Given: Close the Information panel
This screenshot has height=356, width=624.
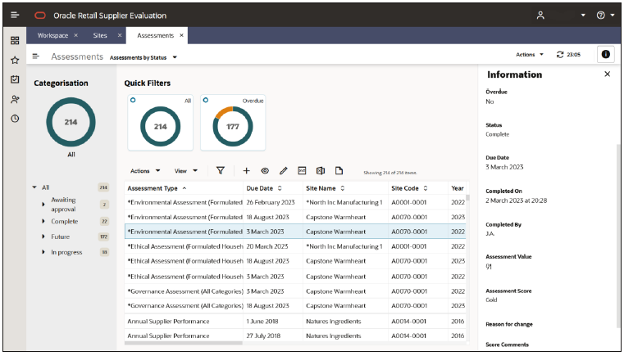Looking at the screenshot, I should point(607,74).
